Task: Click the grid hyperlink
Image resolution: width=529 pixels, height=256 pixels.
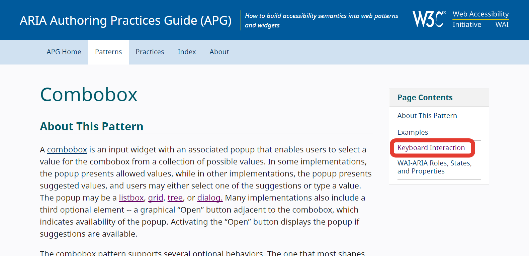Action: [x=156, y=198]
